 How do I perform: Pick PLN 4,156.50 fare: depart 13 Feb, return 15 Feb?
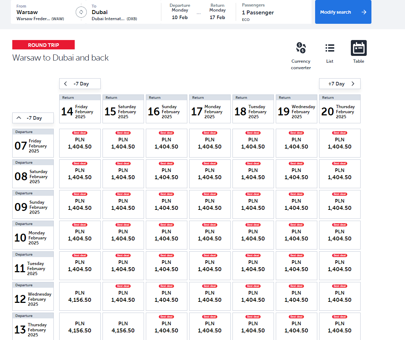[123, 327]
